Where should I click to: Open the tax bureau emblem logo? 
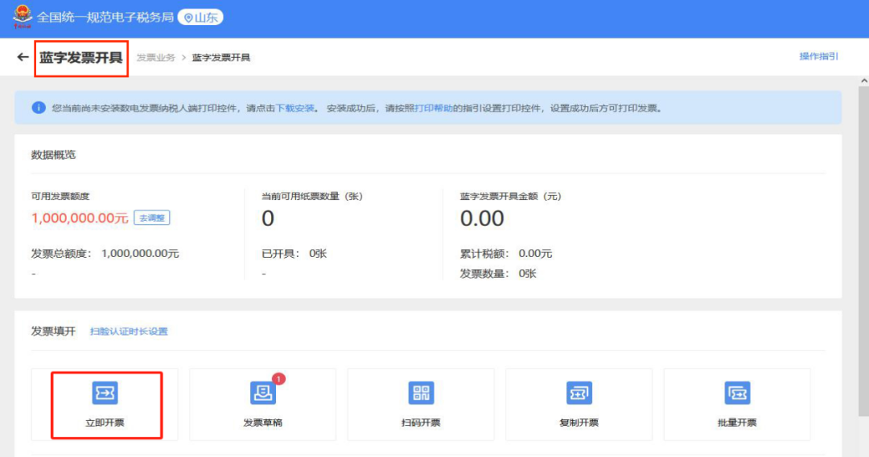tap(23, 16)
